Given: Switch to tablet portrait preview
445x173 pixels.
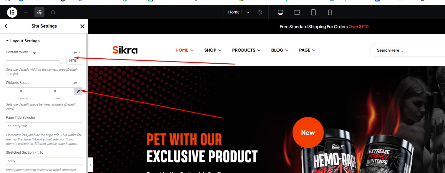Looking at the screenshot, I should [313, 12].
